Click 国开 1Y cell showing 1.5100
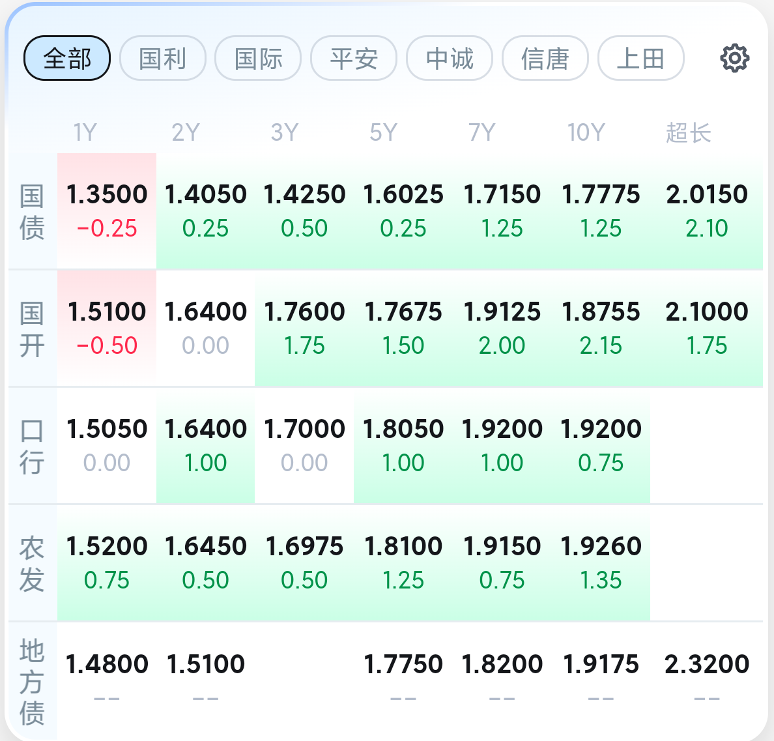774x741 pixels. (107, 328)
